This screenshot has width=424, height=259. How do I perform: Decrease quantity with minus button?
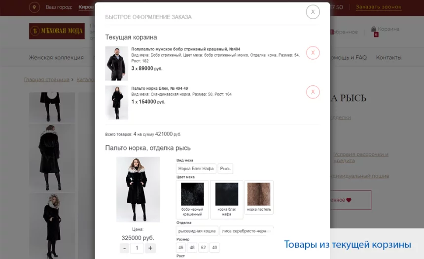click(125, 248)
